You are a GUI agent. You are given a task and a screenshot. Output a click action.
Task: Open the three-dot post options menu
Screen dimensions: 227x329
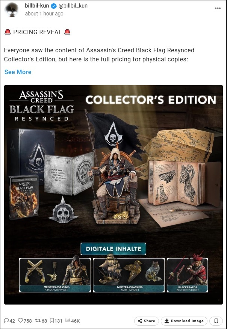click(218, 8)
